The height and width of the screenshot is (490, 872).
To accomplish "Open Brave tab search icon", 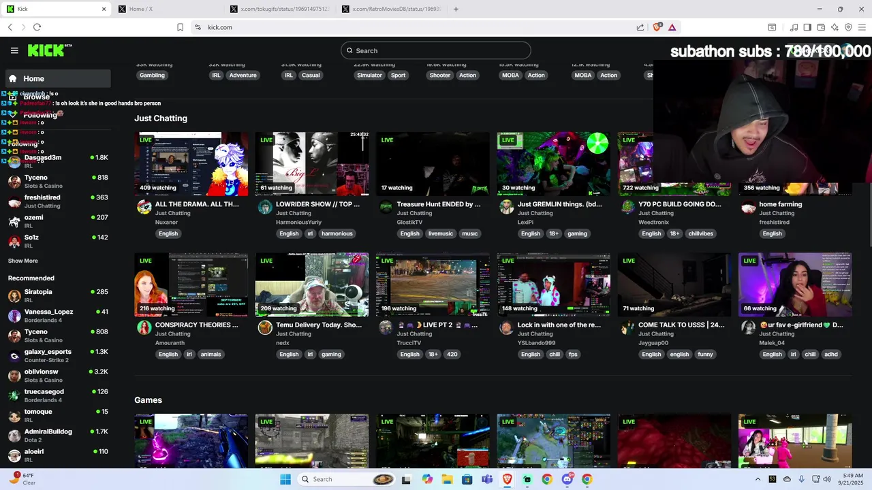I will [772, 27].
